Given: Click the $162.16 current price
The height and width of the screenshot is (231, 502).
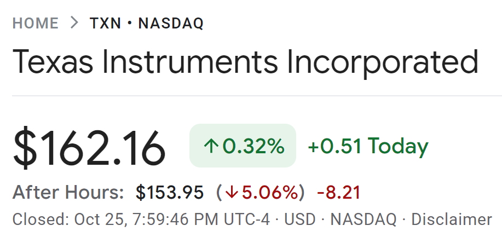Looking at the screenshot, I should (89, 147).
